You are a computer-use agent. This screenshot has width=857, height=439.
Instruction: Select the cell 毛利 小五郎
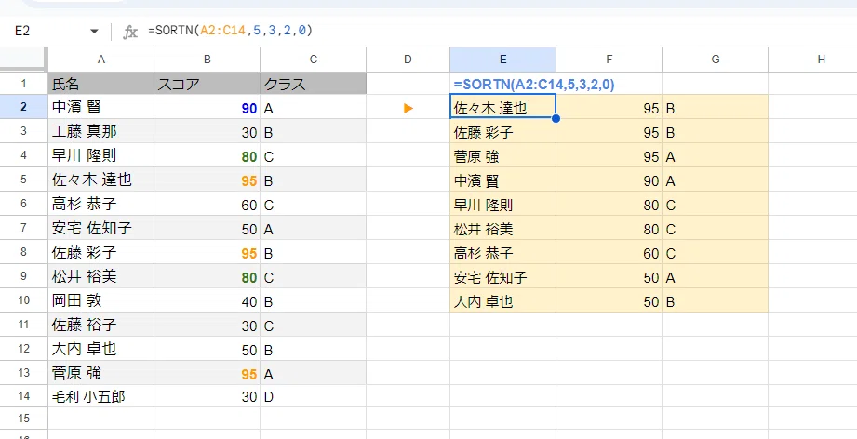click(101, 396)
